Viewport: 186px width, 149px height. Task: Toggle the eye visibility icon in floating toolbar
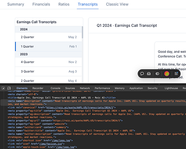(157, 74)
